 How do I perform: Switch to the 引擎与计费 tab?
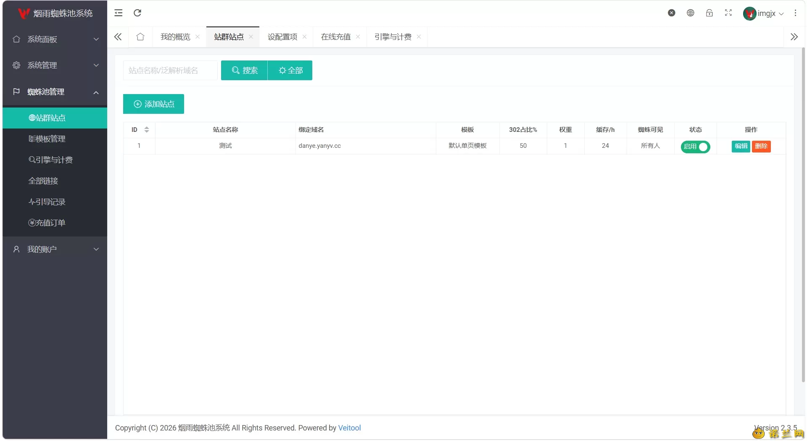click(393, 37)
